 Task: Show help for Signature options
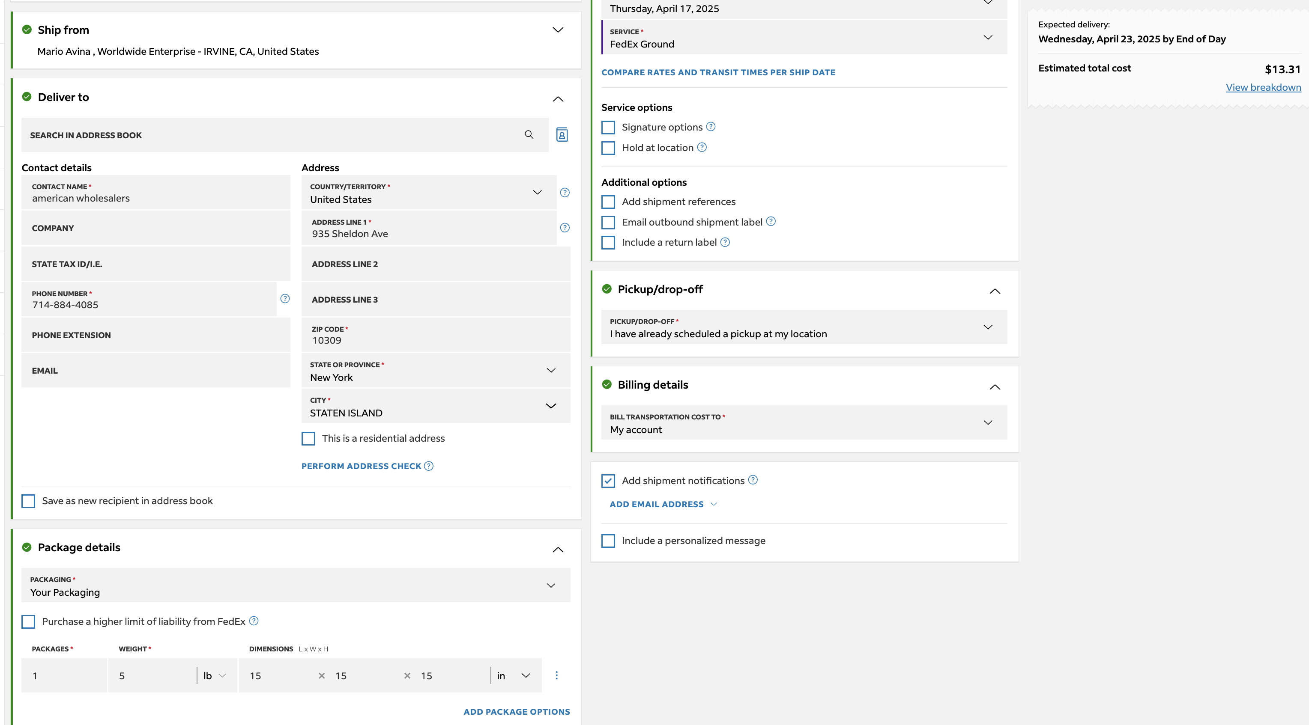pyautogui.click(x=711, y=126)
